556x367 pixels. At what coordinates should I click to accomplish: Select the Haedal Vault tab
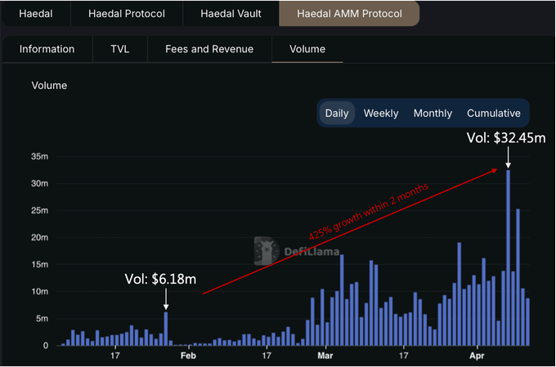231,14
